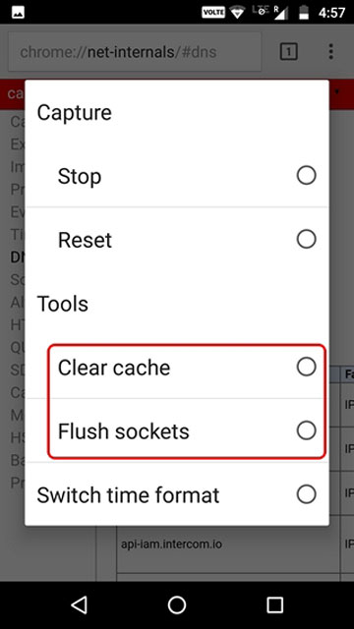Choose the Stop option label

point(80,176)
